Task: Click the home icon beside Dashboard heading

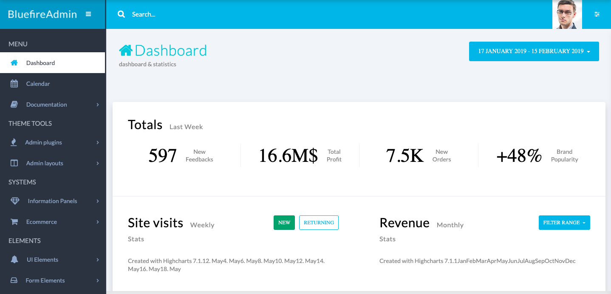Action: [x=126, y=50]
